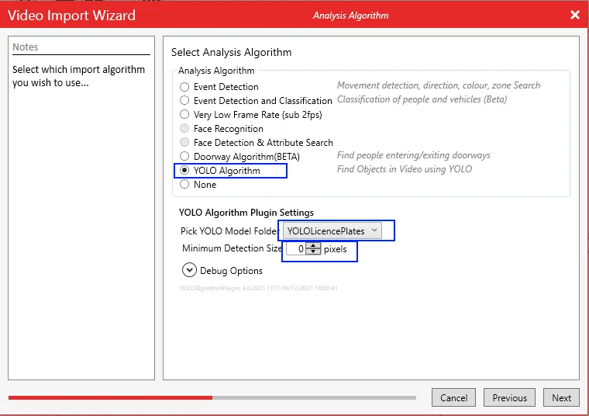Click 'Find Objects in Video using YOLO' description

click(405, 169)
